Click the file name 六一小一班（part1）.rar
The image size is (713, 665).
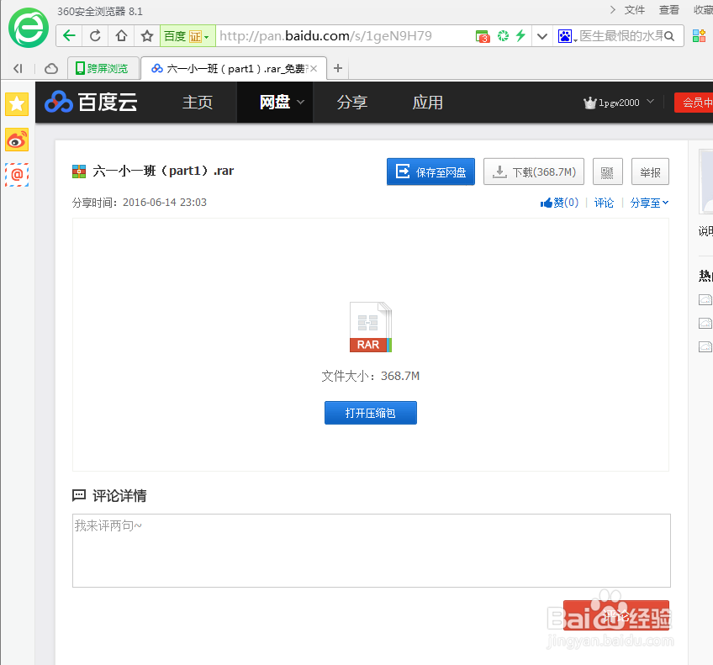click(x=163, y=171)
